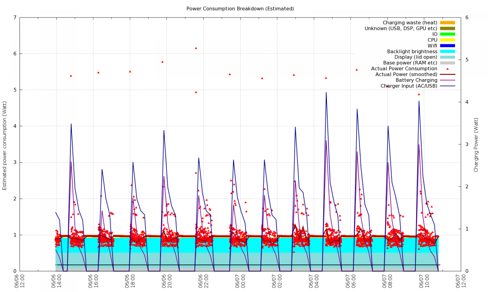Click the chart title Power Consumption Breakdown (Estimated)
The image size is (488, 292).
pyautogui.click(x=240, y=9)
